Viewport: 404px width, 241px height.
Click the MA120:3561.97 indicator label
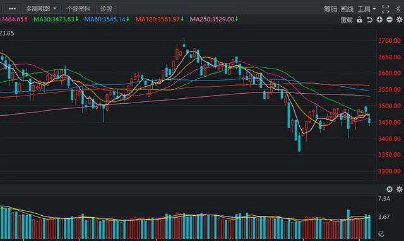(160, 20)
